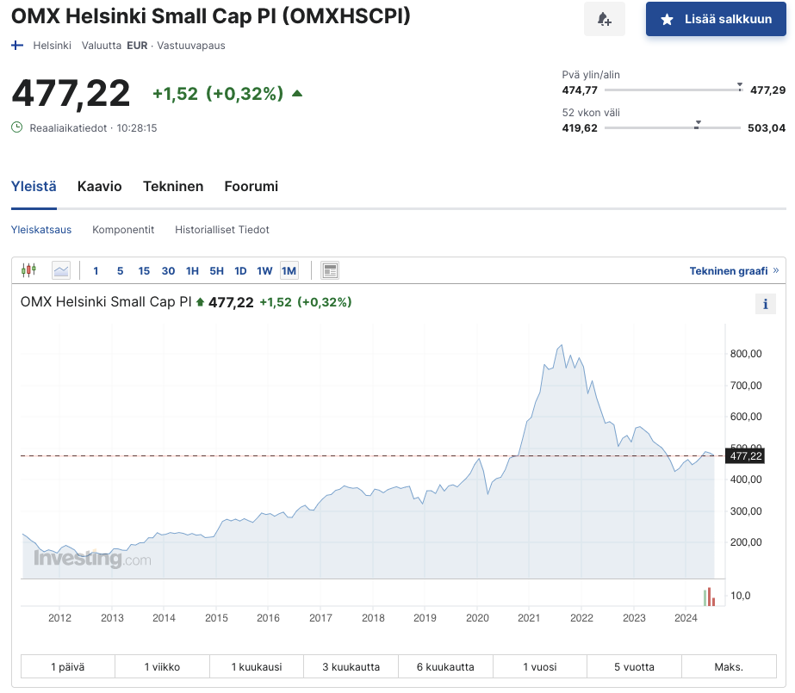Click the real-time clock icon
Screen dimensions: 795x693
pyautogui.click(x=17, y=127)
